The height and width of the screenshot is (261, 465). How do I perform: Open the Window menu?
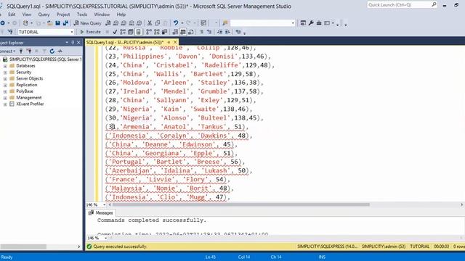102,14
